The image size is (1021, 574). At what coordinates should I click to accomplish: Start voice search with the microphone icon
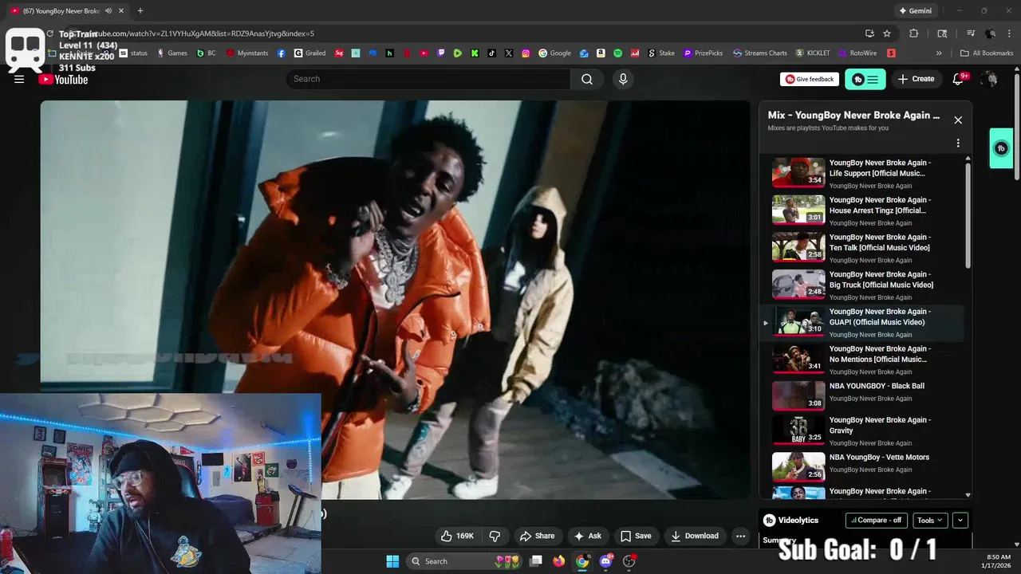click(x=623, y=79)
